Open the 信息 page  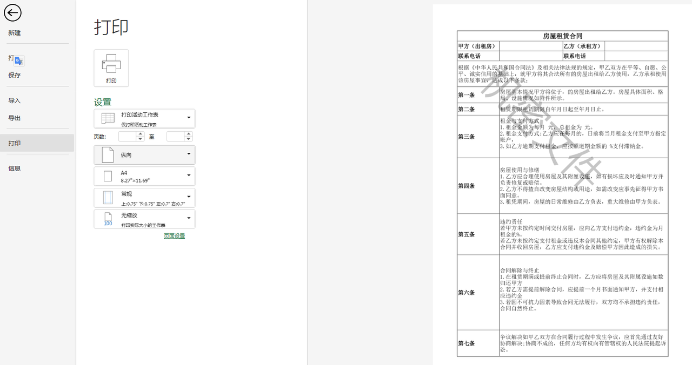pyautogui.click(x=15, y=168)
